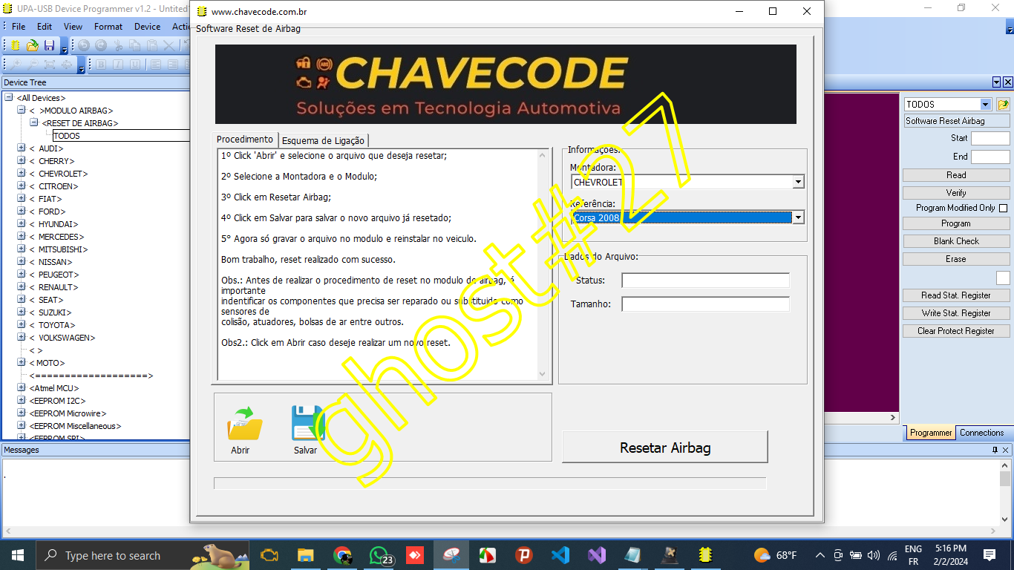
Task: Open Visual Studio Code from the taskbar
Action: (560, 555)
